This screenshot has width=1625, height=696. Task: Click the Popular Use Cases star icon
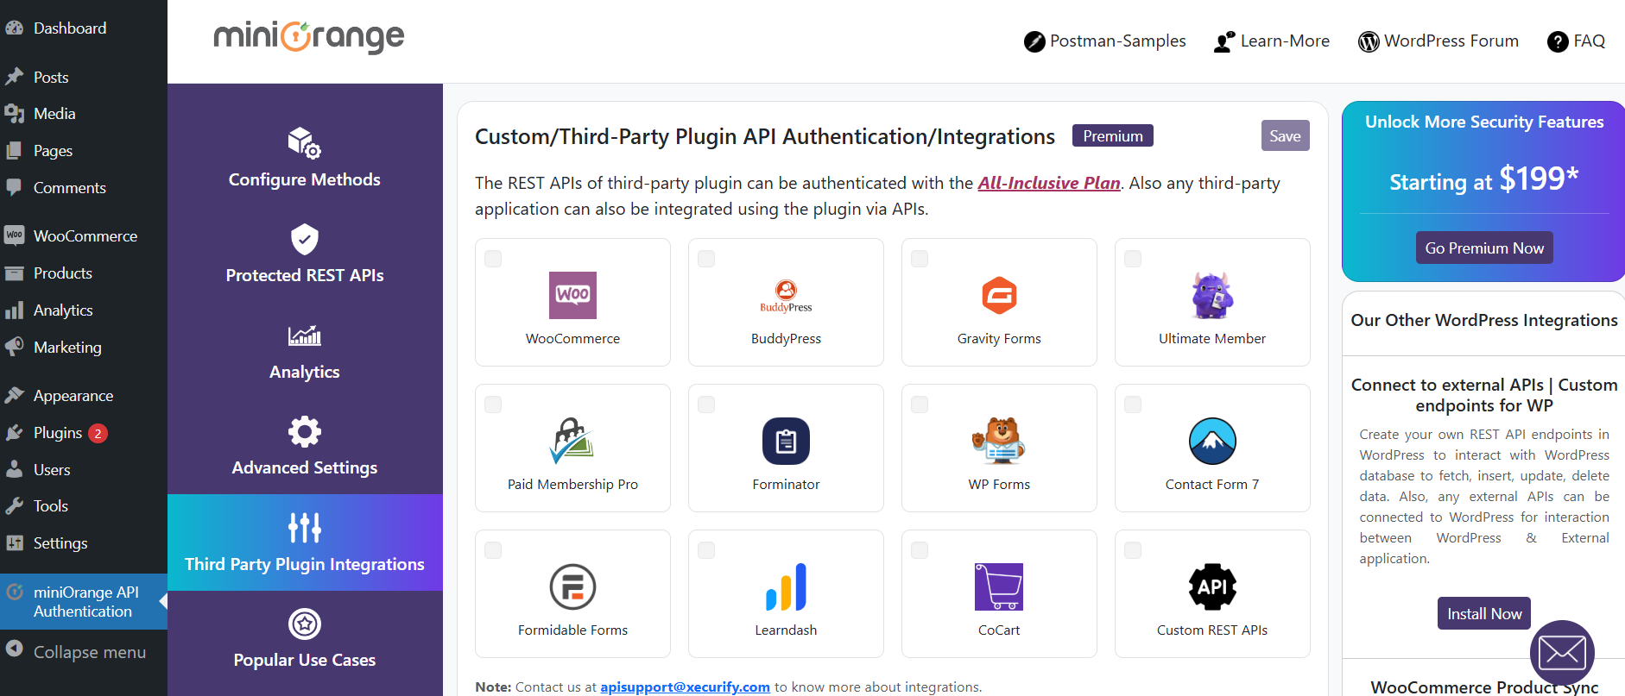[x=305, y=624]
